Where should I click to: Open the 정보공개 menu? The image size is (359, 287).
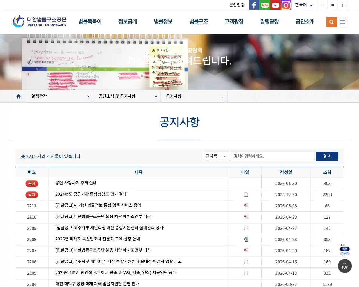click(128, 22)
